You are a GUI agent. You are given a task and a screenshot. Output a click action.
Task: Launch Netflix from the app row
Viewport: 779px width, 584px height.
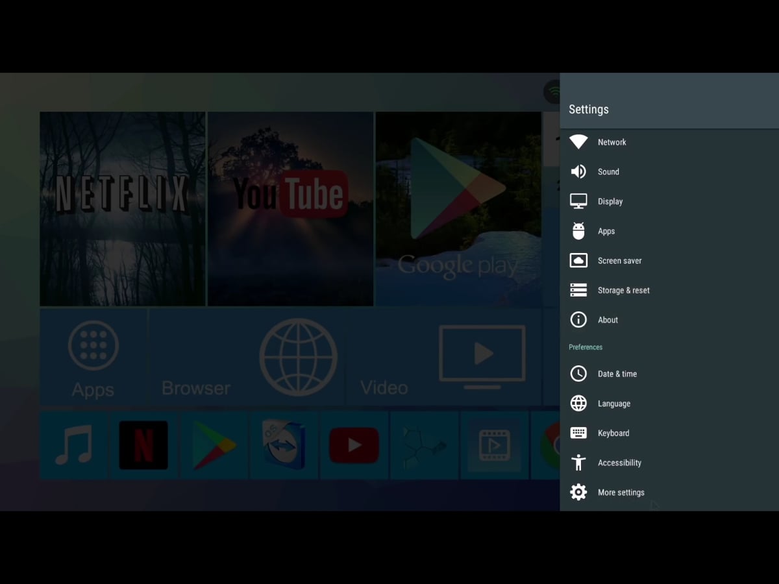pyautogui.click(x=143, y=445)
